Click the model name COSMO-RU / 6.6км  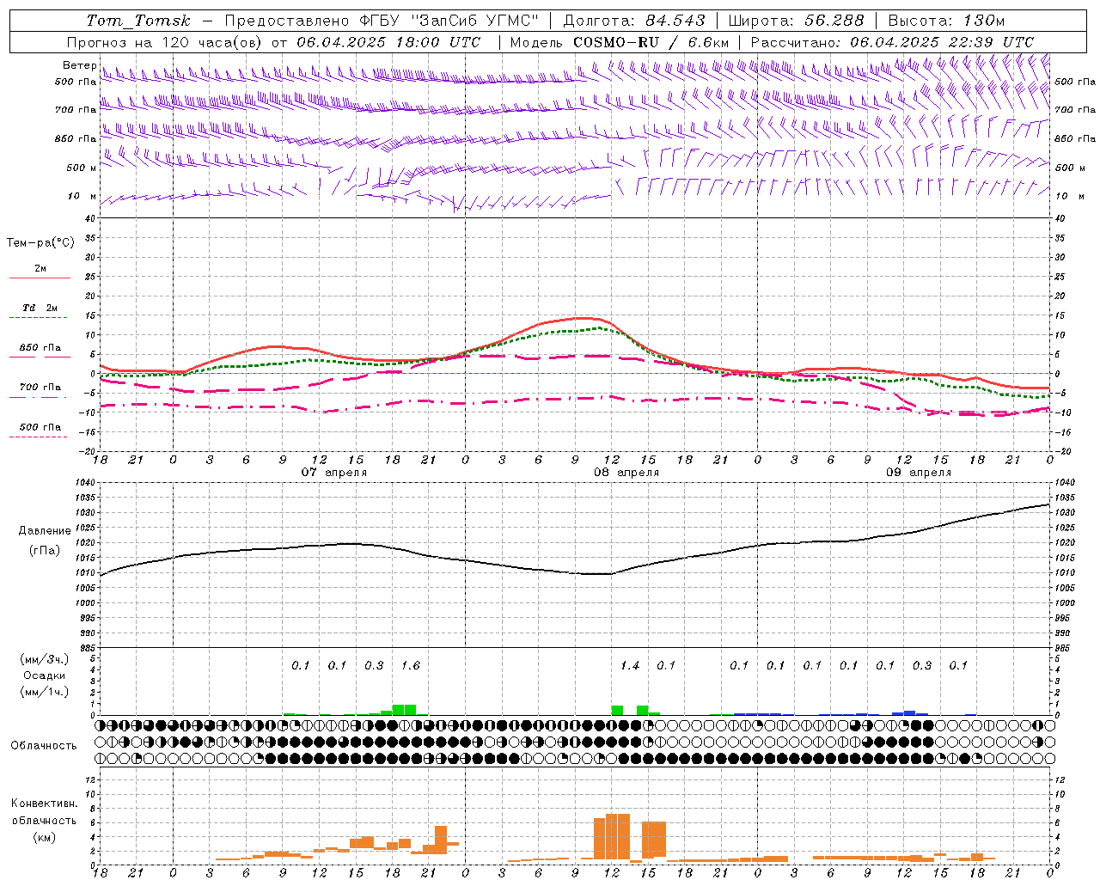(651, 42)
